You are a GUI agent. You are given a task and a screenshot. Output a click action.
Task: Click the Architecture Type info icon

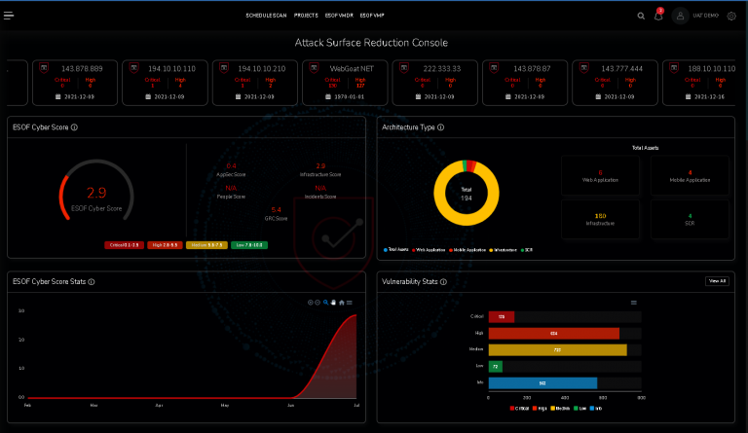pos(441,127)
